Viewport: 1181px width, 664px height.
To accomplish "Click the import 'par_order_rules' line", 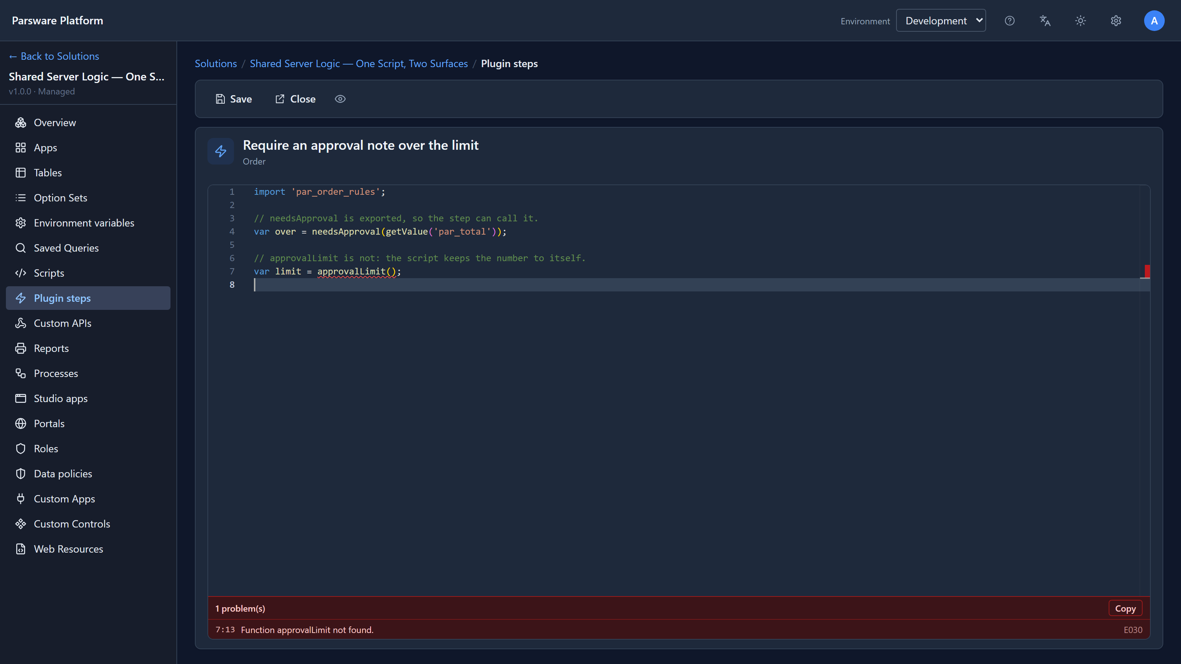I will 320,191.
